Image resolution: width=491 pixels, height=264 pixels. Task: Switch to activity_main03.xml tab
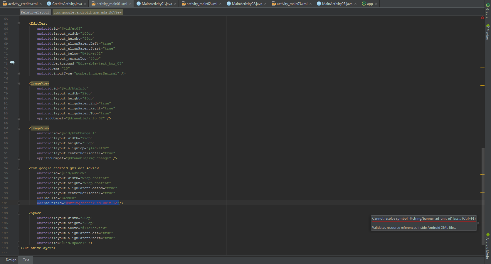coord(292,4)
